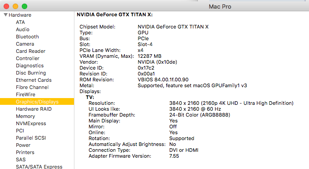Show Ethernet Cards information
Image resolution: width=309 pixels, height=169 pixels.
click(x=34, y=80)
